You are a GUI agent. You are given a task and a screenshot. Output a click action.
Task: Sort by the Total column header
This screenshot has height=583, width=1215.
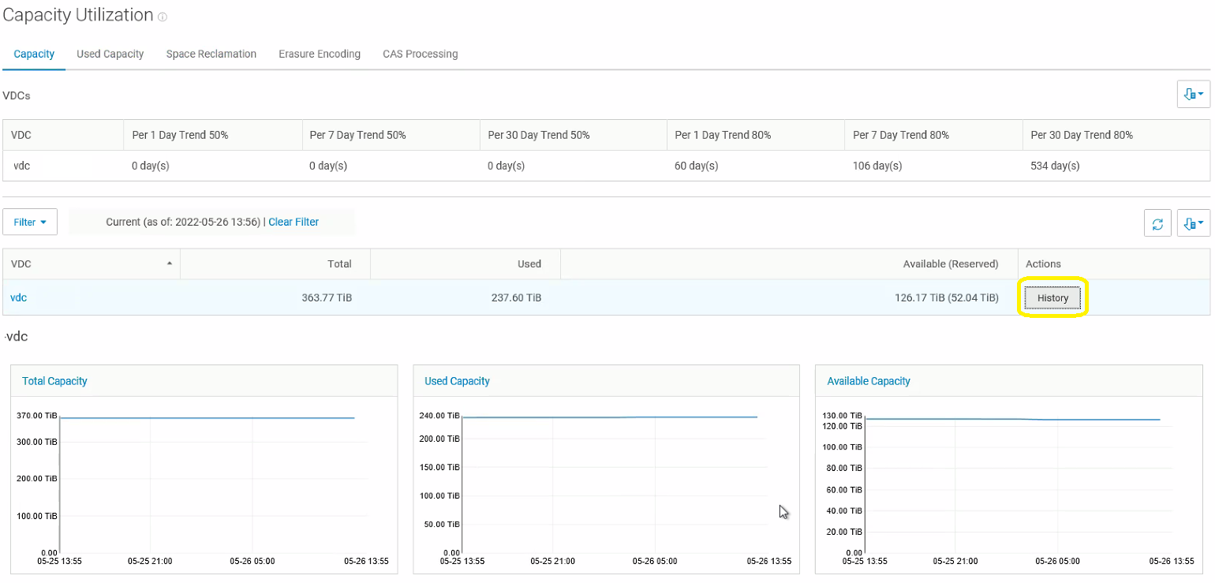coord(339,264)
